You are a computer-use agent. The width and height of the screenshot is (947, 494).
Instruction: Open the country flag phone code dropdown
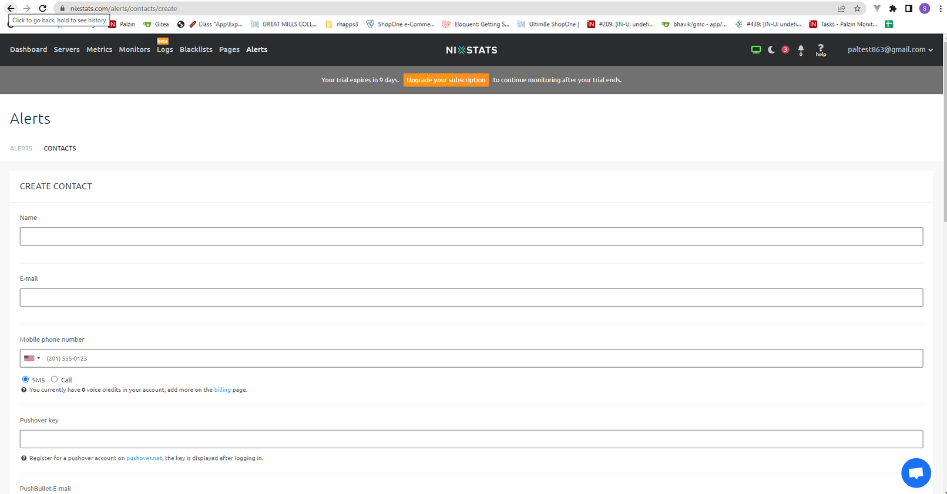tap(32, 358)
